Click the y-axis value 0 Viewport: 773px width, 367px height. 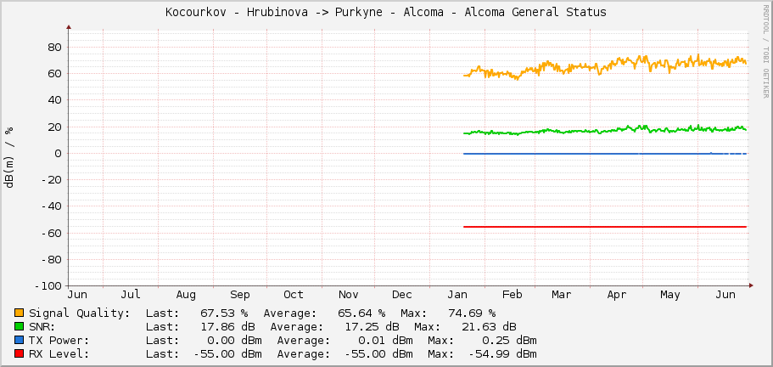tap(59, 154)
